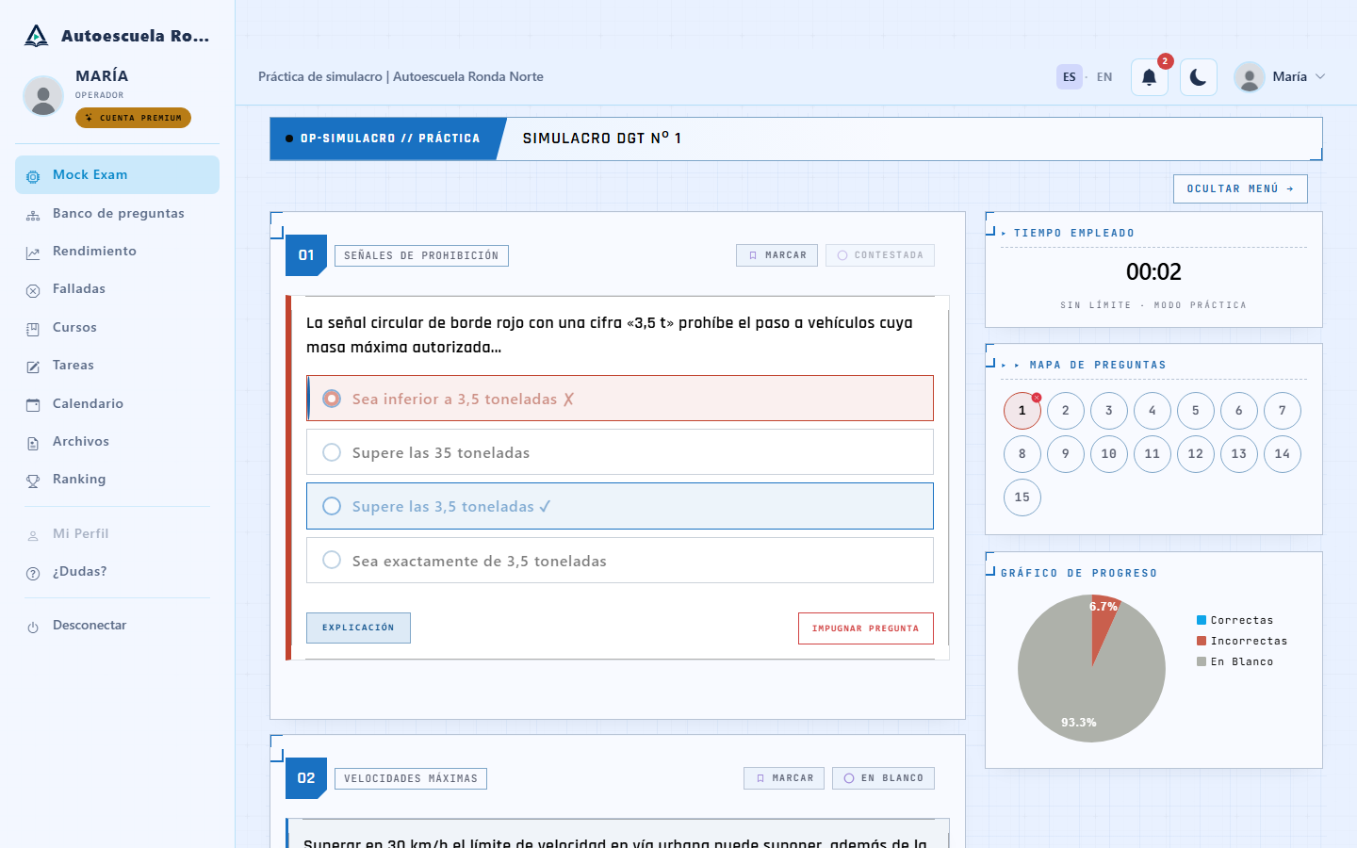Click the Ranking trophy icon
This screenshot has height=848, width=1357.
coord(33,481)
